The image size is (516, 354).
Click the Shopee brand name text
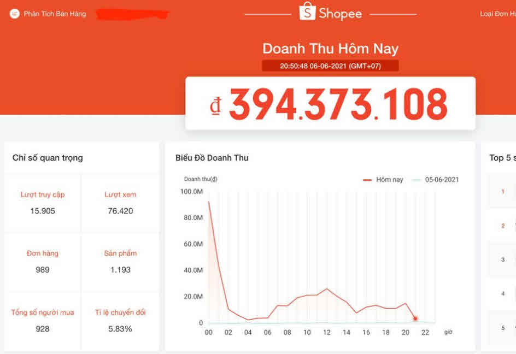click(340, 14)
